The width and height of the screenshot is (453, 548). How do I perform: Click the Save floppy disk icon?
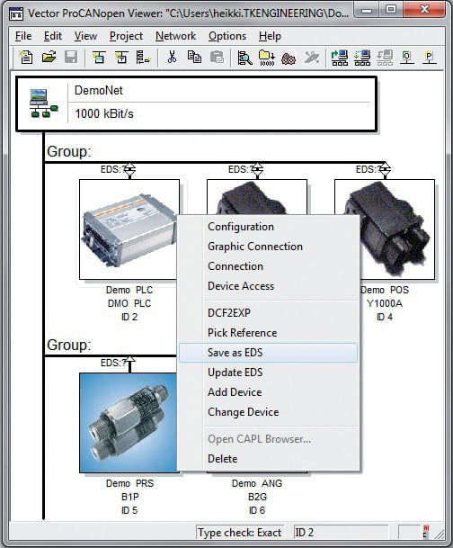pos(71,58)
